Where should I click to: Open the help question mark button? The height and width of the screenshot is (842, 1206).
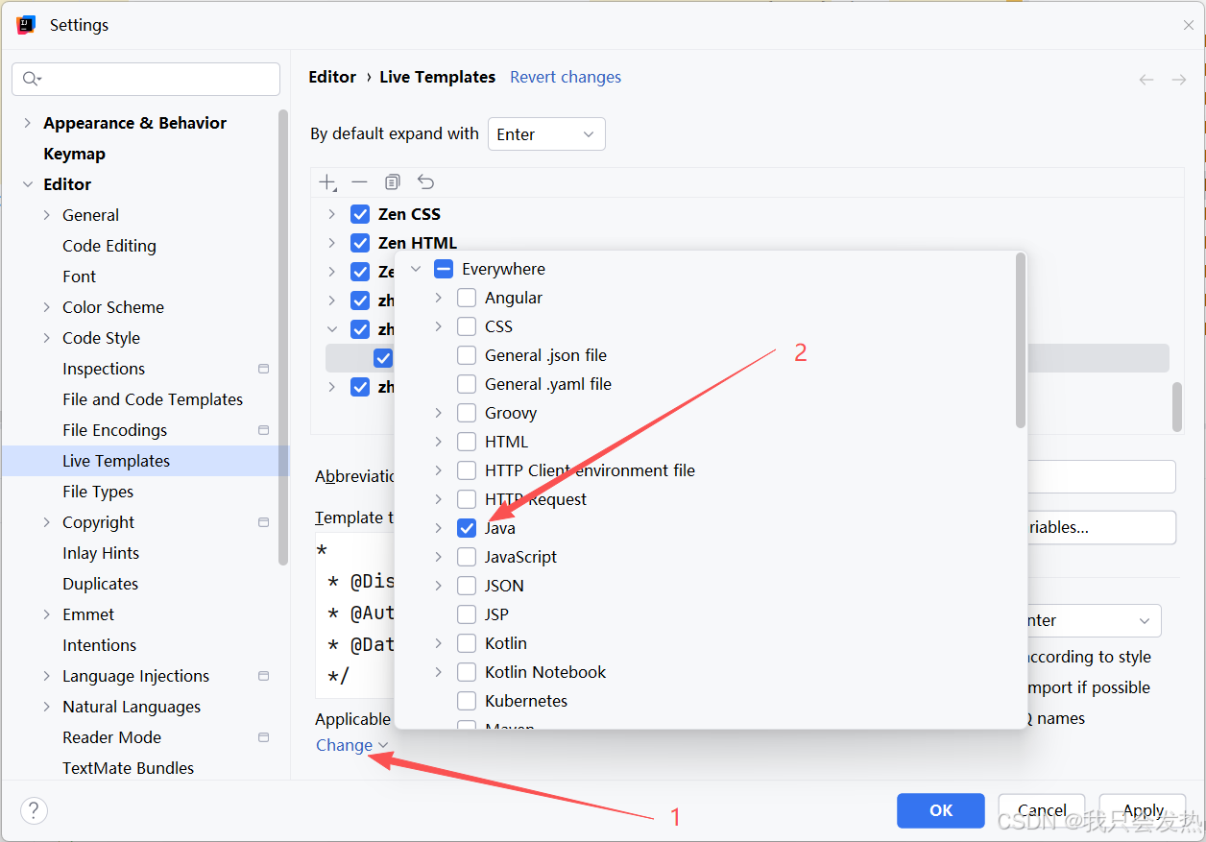point(34,810)
